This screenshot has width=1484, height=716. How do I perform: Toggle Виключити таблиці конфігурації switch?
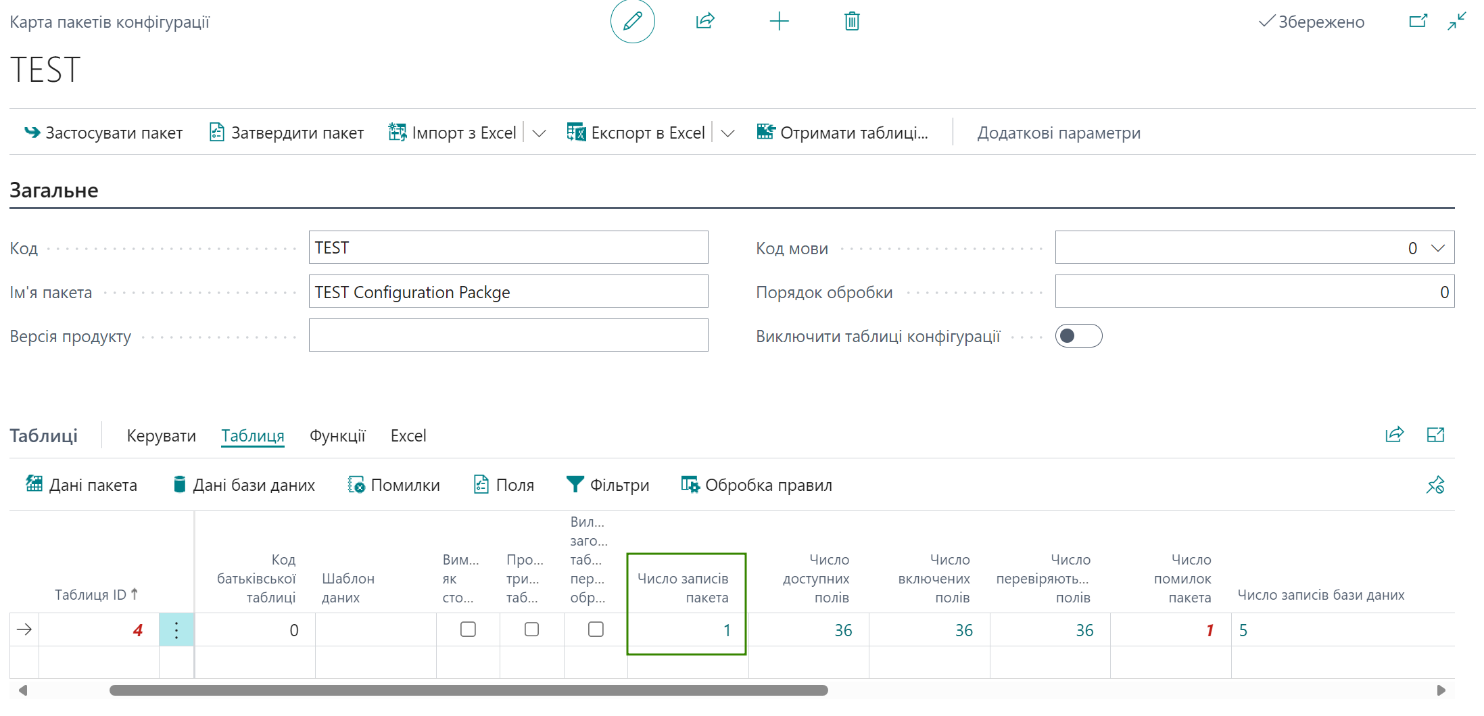(x=1078, y=336)
